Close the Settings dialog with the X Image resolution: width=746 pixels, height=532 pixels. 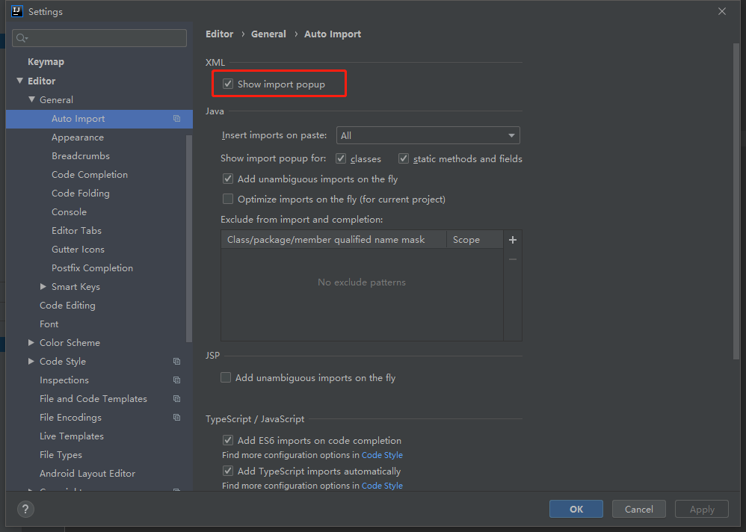(722, 11)
